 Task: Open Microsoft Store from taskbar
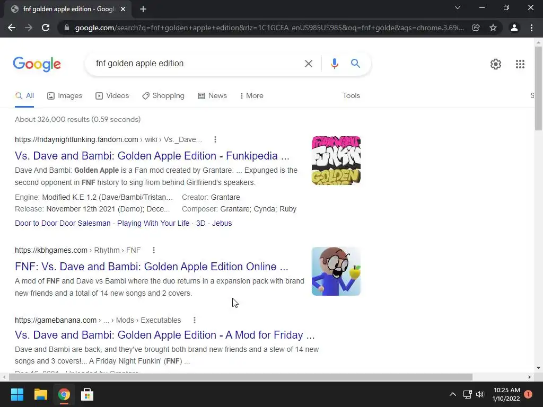tap(87, 394)
